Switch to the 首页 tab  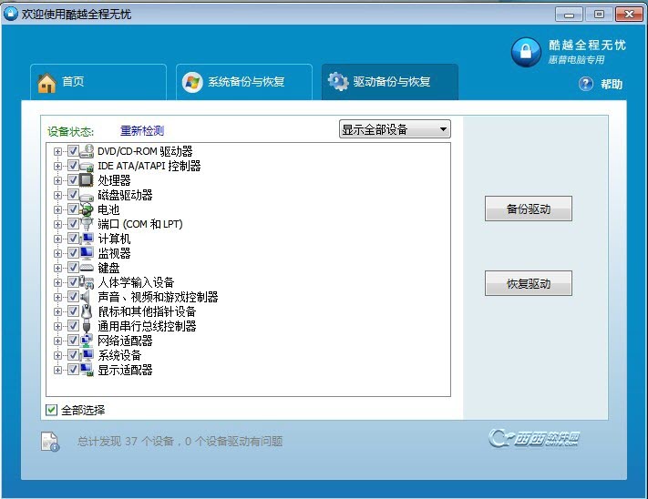[x=98, y=82]
